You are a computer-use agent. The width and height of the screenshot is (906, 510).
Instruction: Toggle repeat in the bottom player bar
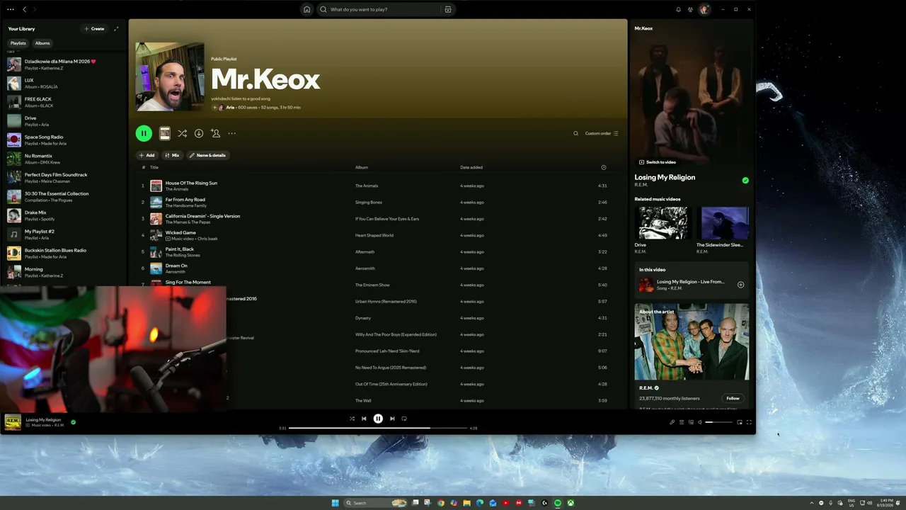pyautogui.click(x=404, y=419)
